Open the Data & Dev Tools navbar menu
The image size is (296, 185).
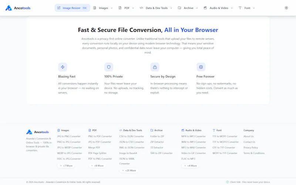pyautogui.click(x=156, y=8)
